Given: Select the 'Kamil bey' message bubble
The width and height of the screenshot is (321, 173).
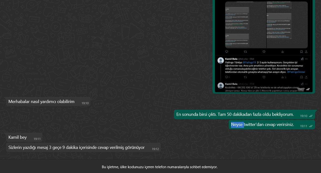Looking at the screenshot, I should 24,137.
